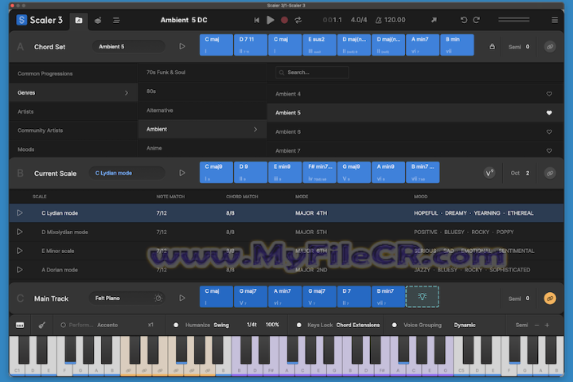This screenshot has width=573, height=382.
Task: Open the Ambient 5 chord set dropdown
Action: 128,46
